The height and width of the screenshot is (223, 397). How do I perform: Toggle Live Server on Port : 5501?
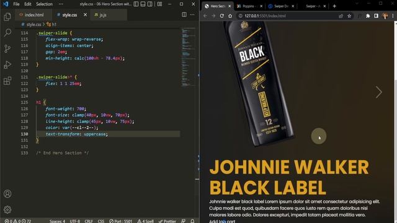[x=121, y=221]
